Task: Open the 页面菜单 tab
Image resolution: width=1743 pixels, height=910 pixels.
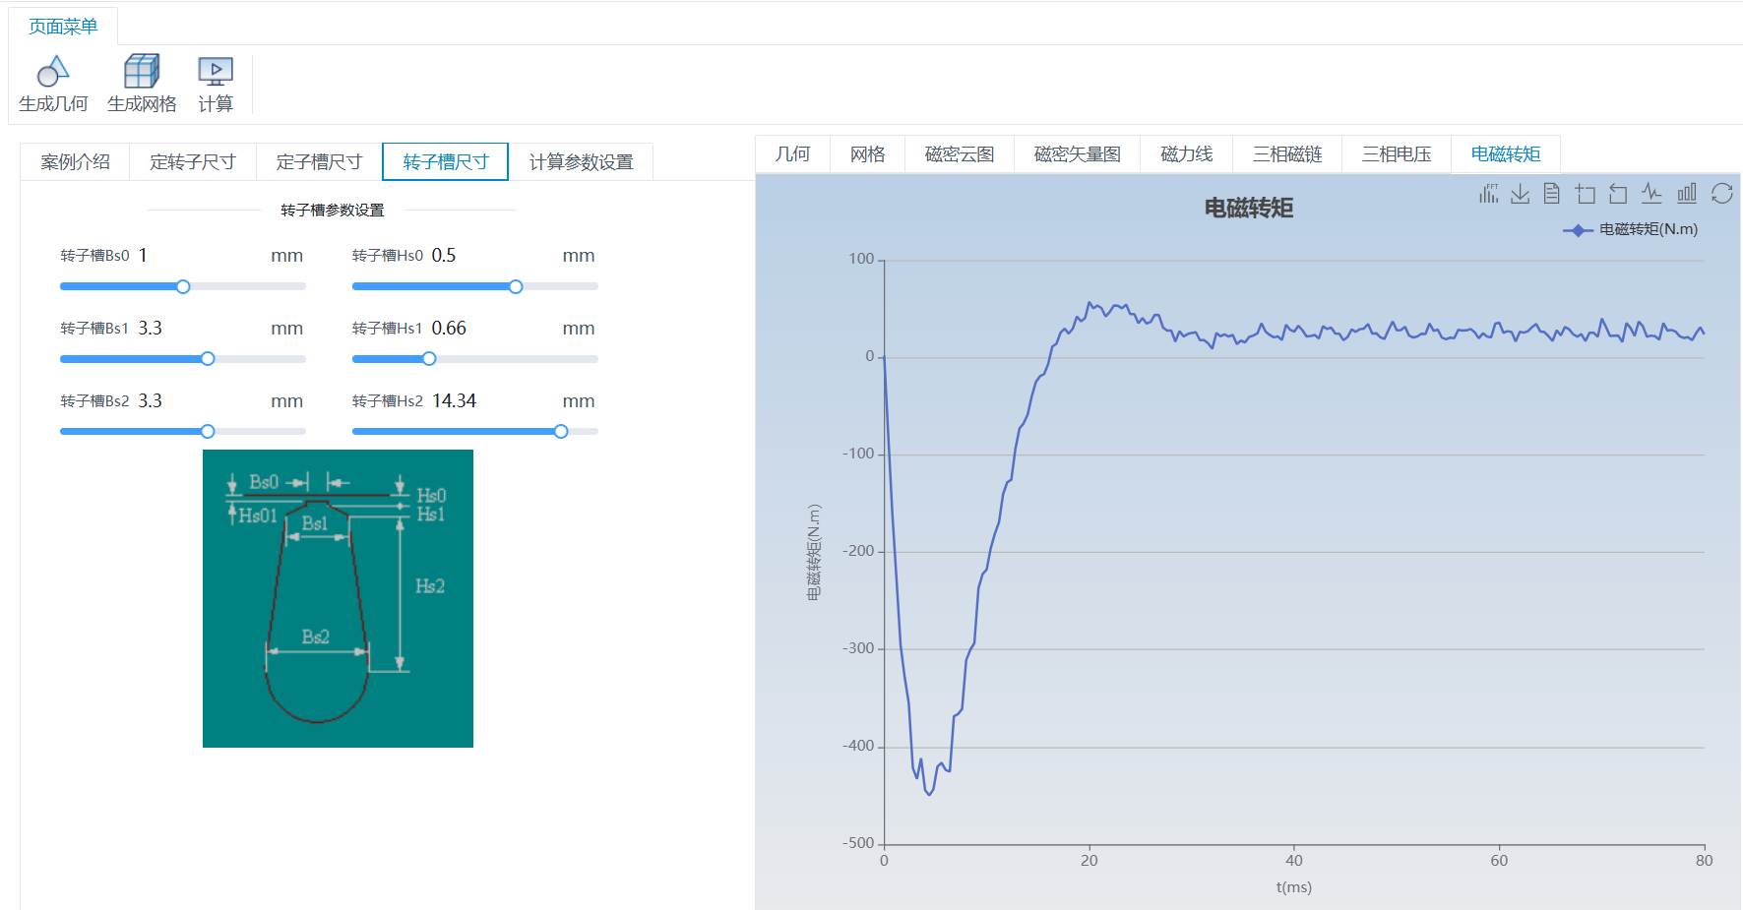Action: 63,27
